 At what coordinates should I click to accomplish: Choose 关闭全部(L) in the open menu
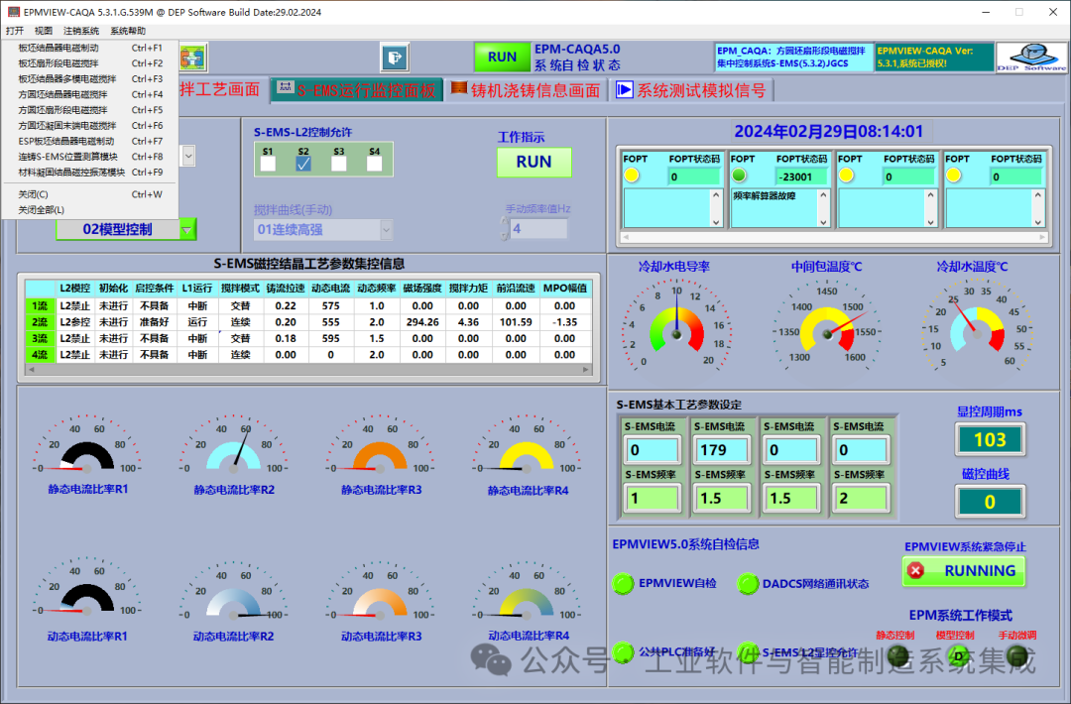tap(90, 210)
